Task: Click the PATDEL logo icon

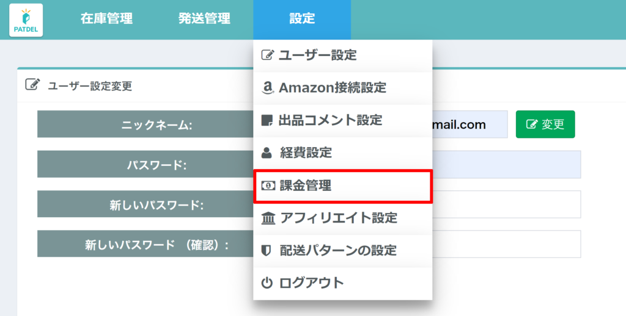Action: [26, 20]
